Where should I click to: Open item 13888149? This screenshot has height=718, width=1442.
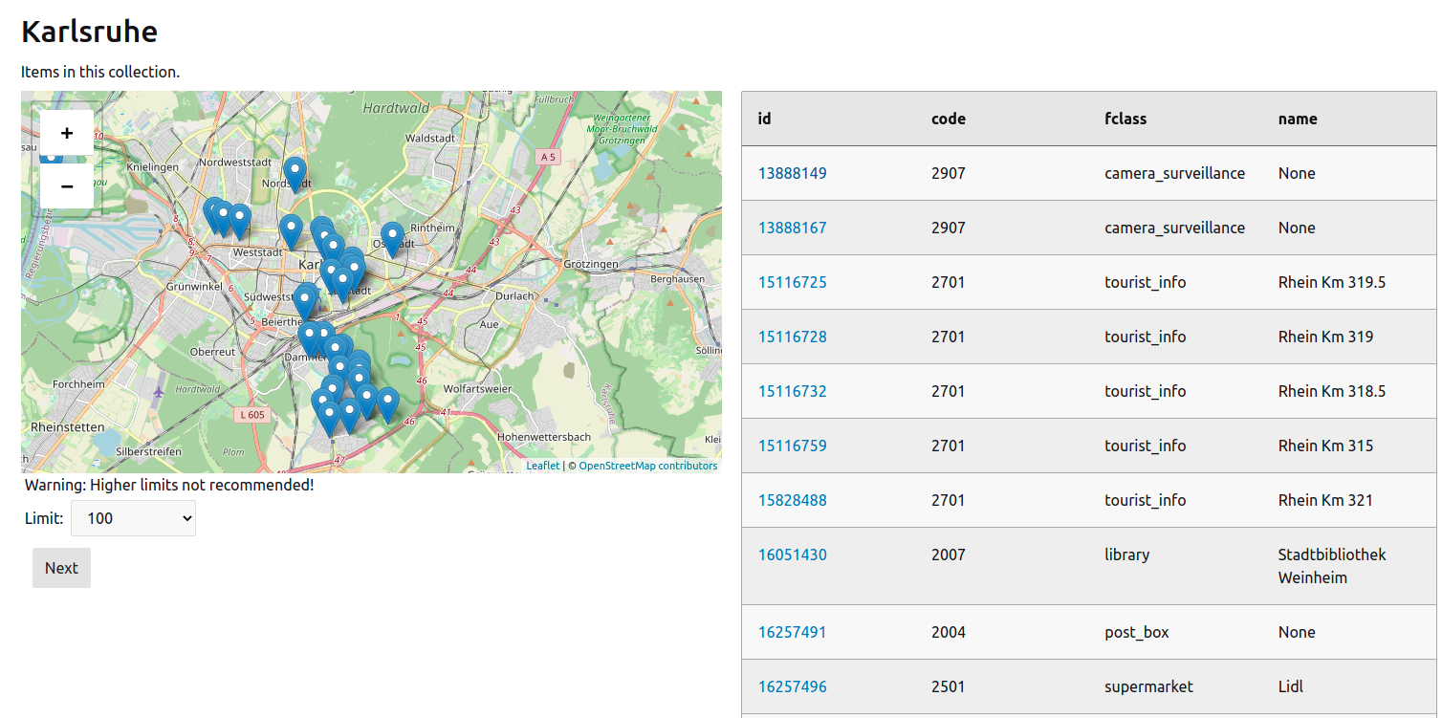tap(792, 173)
